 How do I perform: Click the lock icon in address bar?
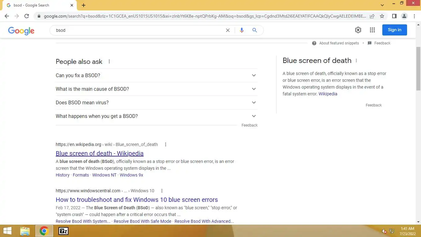pyautogui.click(x=39, y=16)
